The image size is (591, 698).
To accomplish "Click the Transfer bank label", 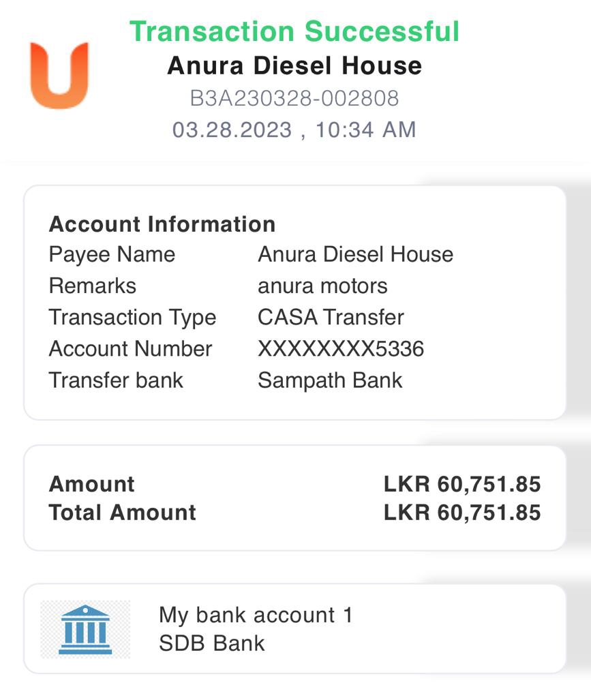I will pos(116,380).
